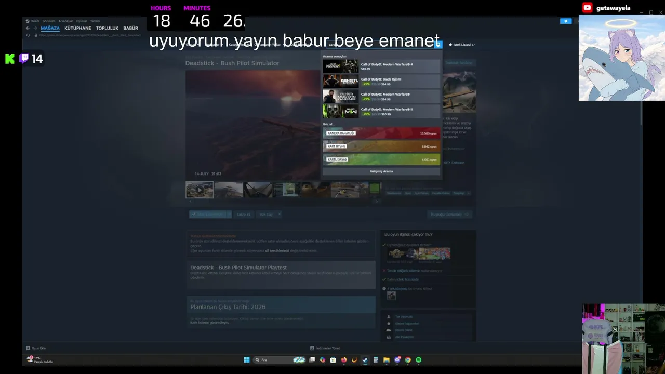Switch to the TOPLULUK tab
This screenshot has width=665, height=374.
coord(107,28)
